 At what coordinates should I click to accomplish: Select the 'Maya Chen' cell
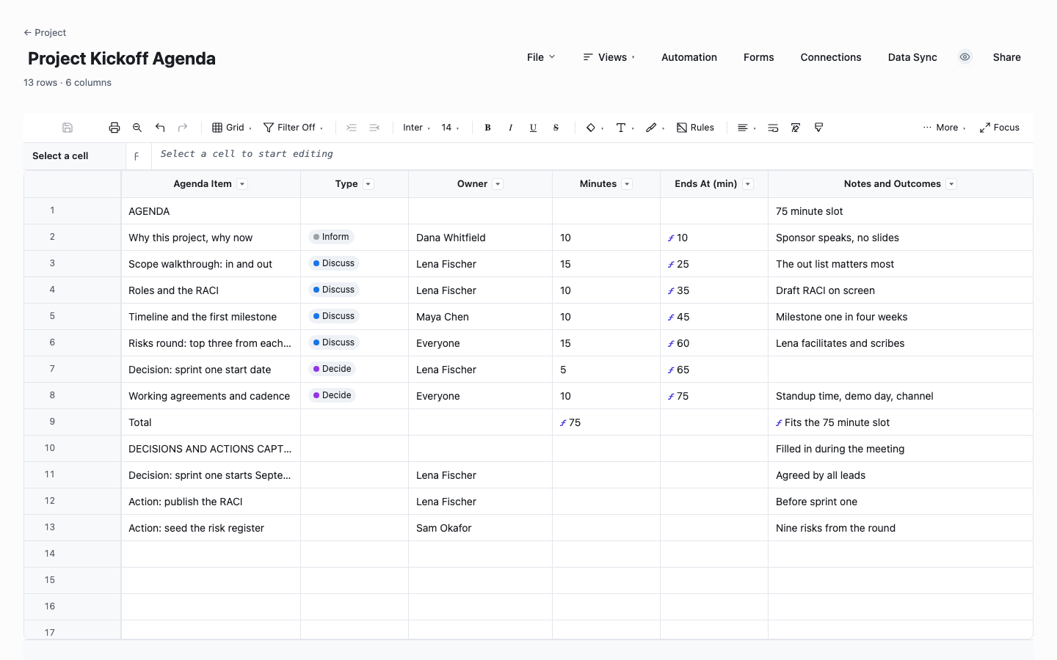[480, 317]
